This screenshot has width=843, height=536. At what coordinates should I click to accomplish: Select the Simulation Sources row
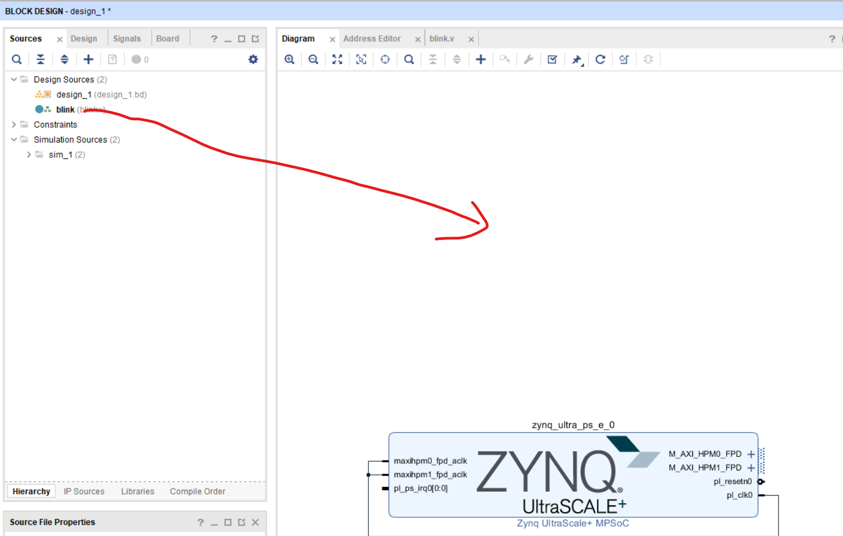click(x=77, y=140)
